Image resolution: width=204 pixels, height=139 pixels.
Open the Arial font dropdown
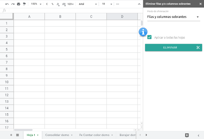tap(88, 4)
